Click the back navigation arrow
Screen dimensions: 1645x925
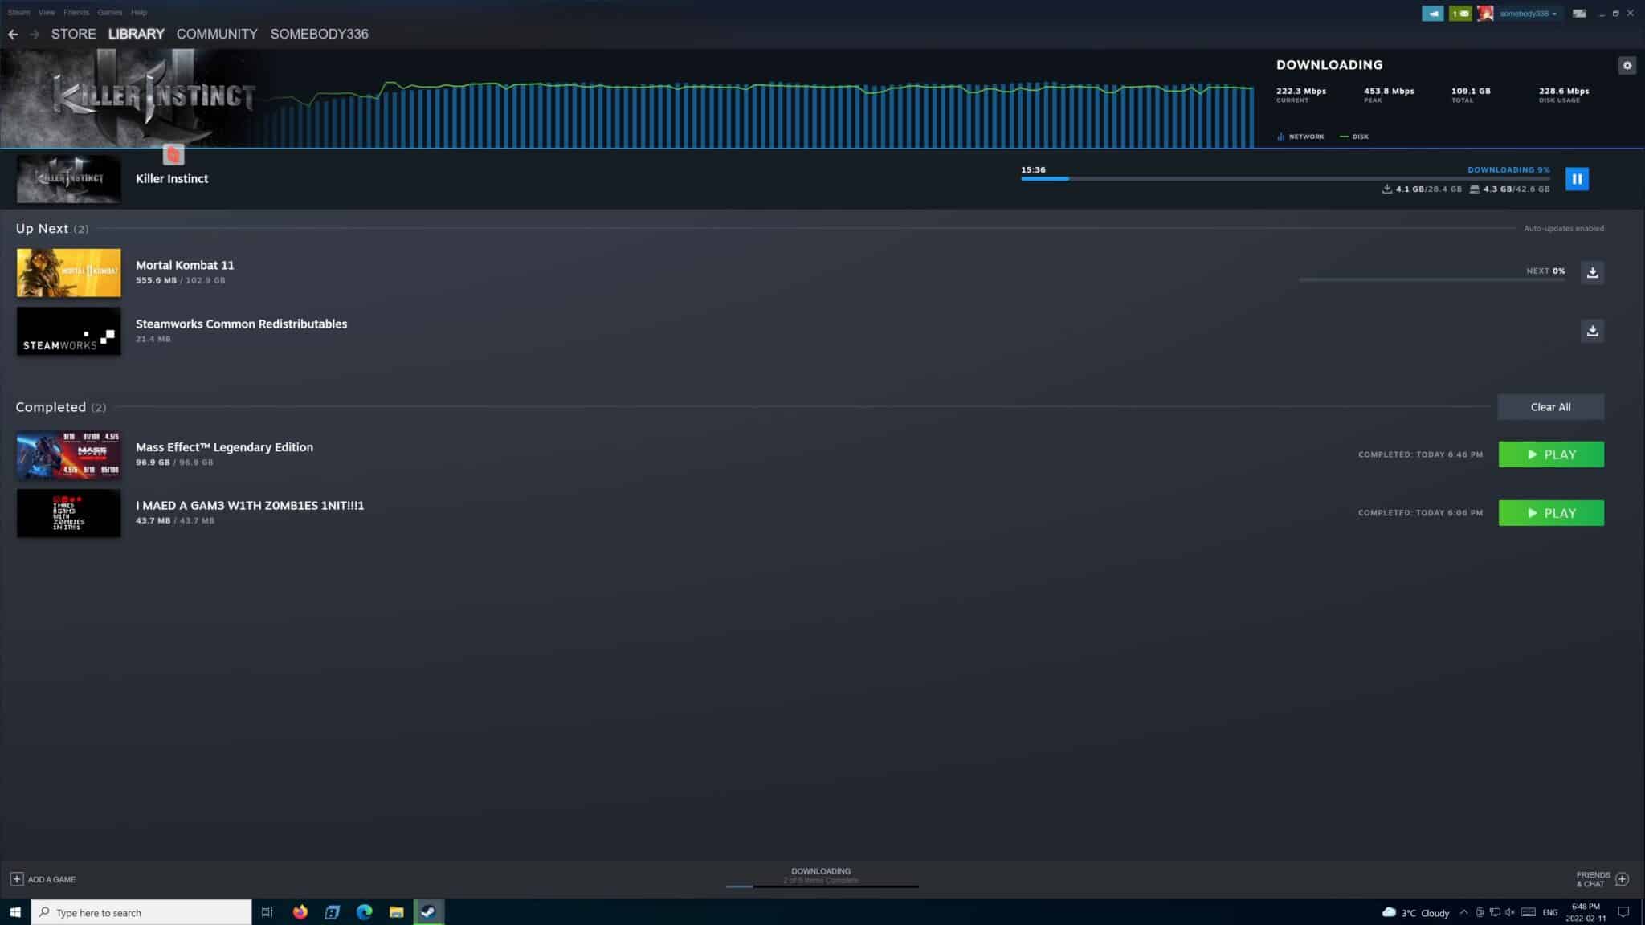[x=14, y=34]
